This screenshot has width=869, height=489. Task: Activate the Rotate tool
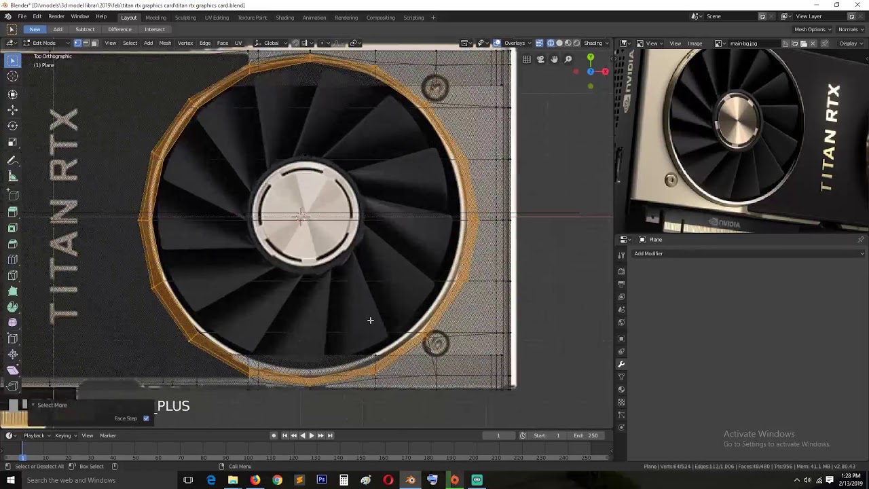coord(13,126)
